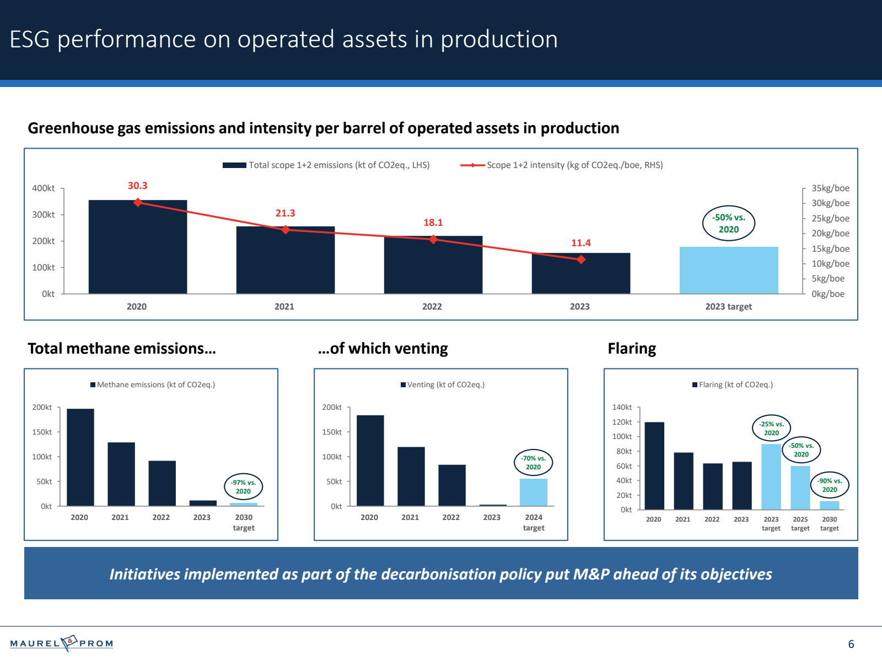Screen dimensions: 882x661
Task: Click the light blue 2025 target flaring bar
Action: (x=800, y=487)
